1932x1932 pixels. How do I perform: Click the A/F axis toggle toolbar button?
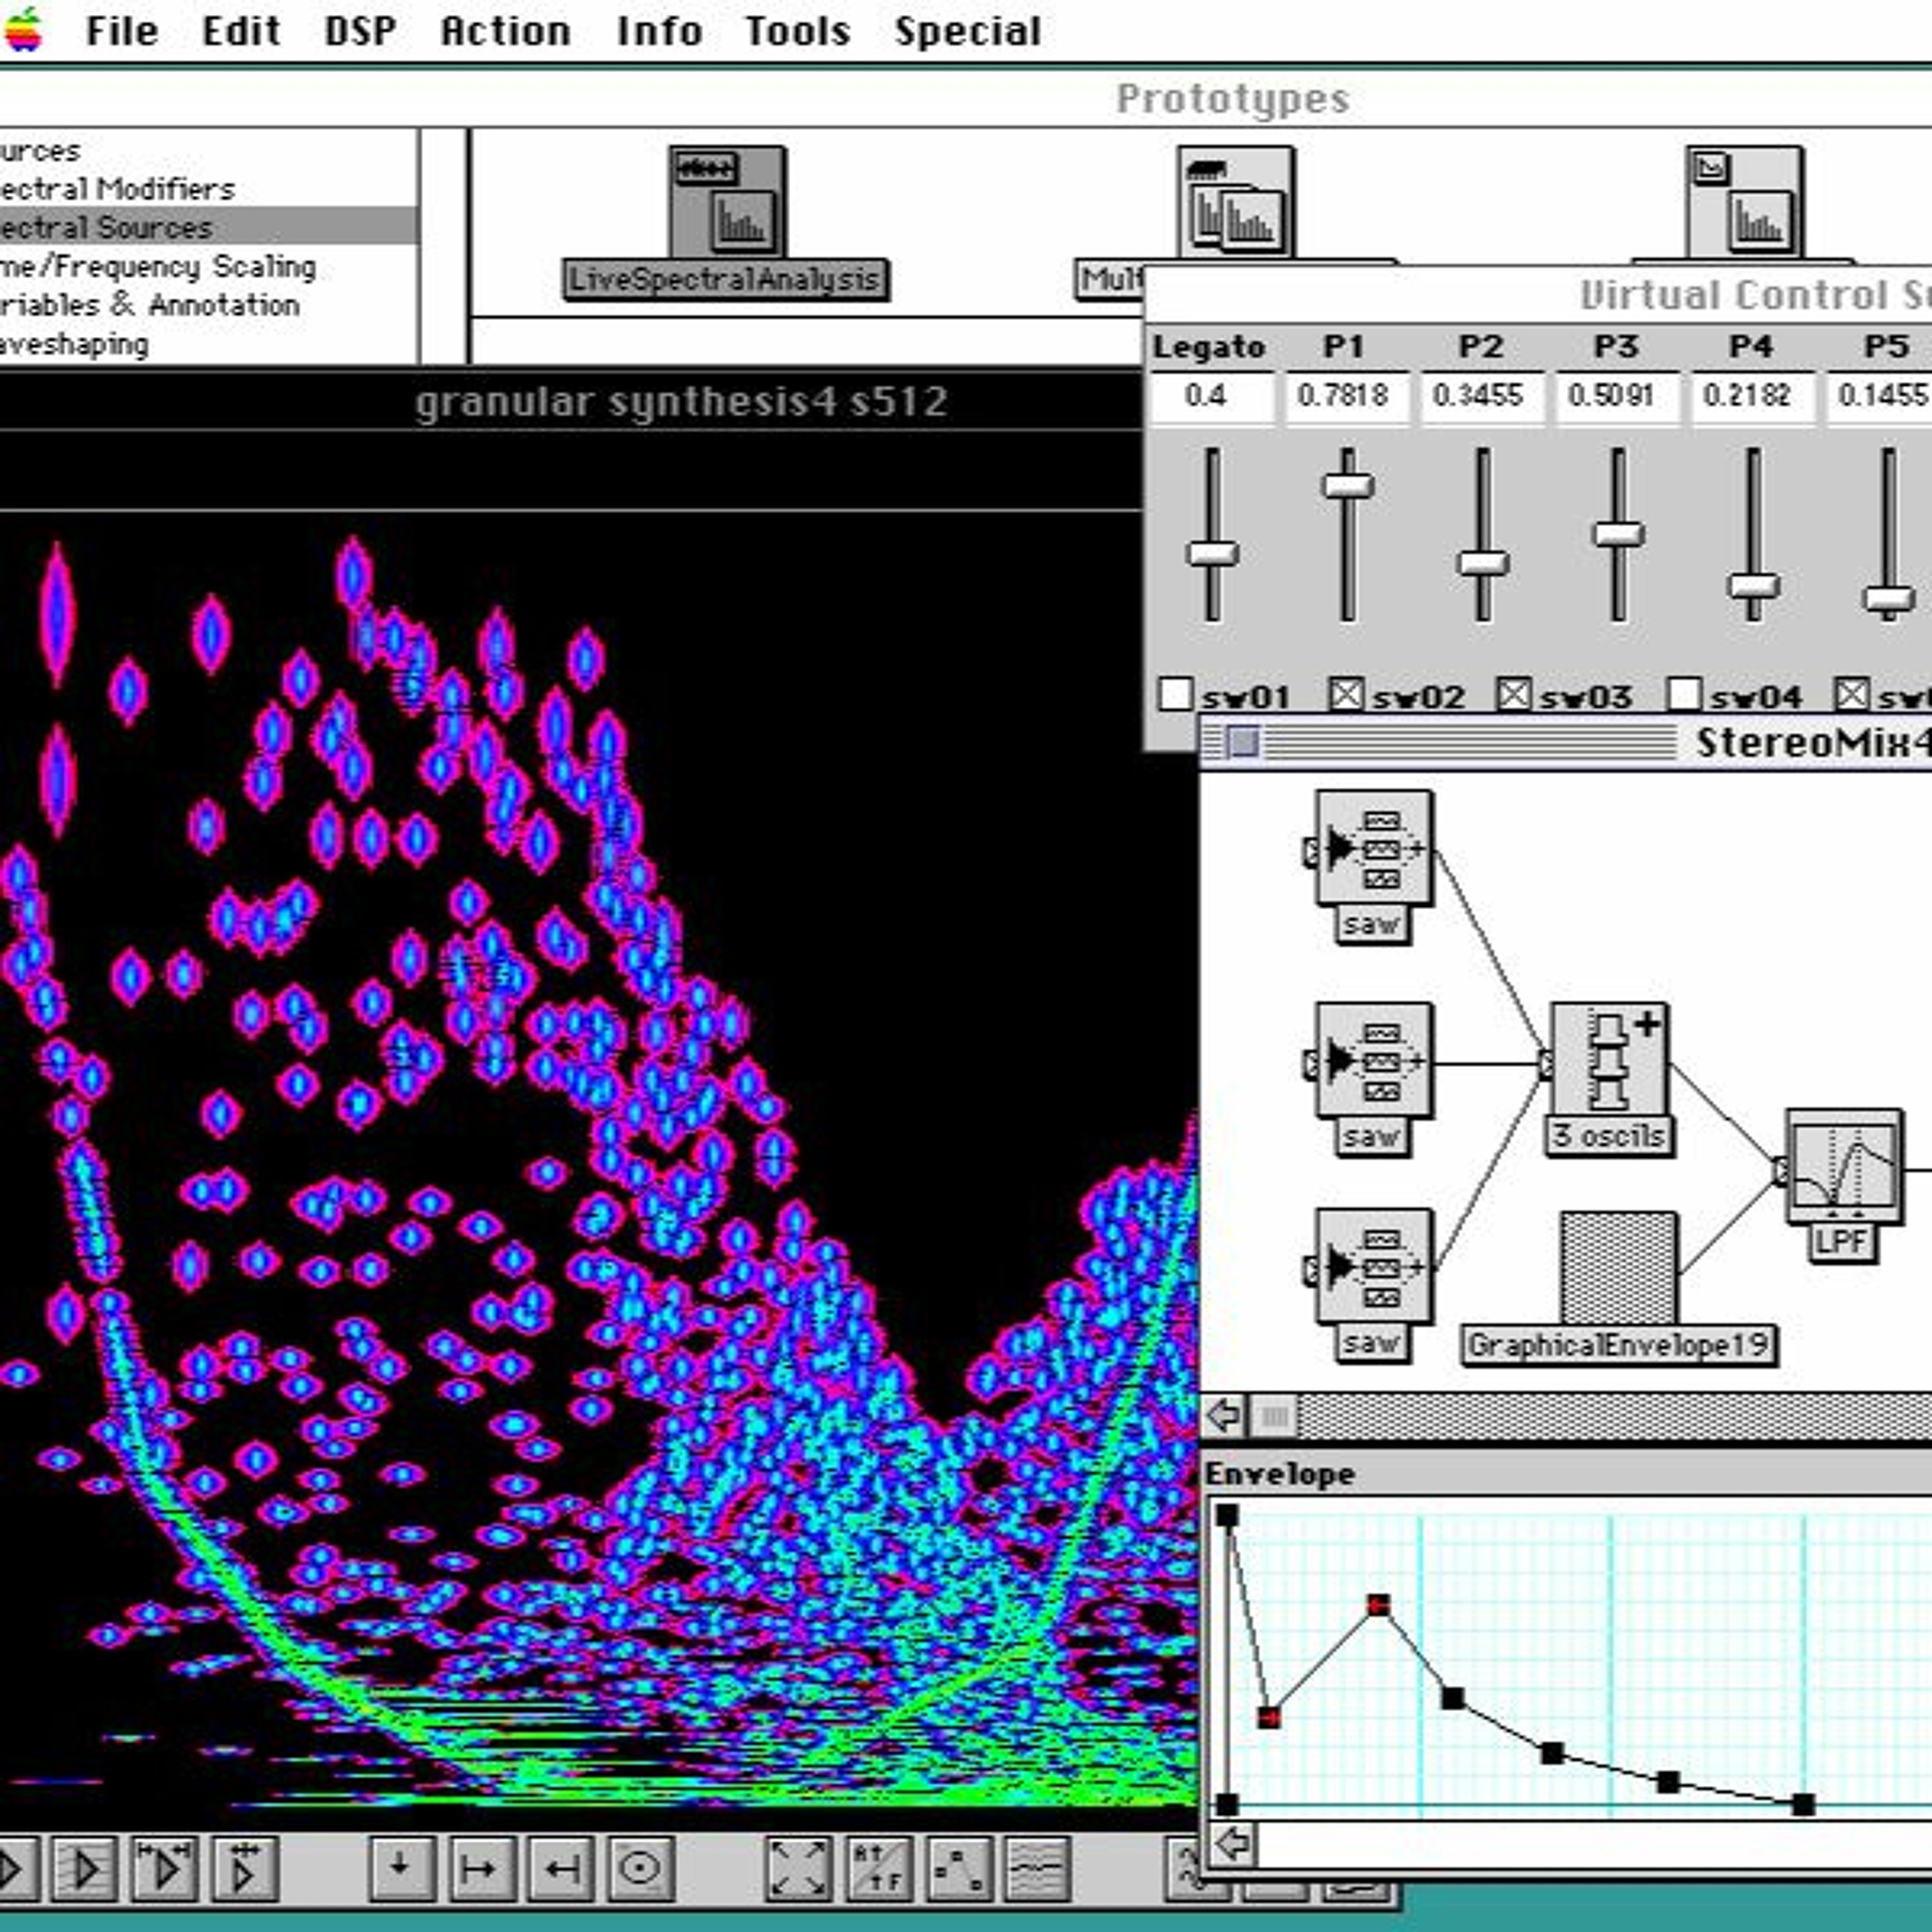(879, 1868)
